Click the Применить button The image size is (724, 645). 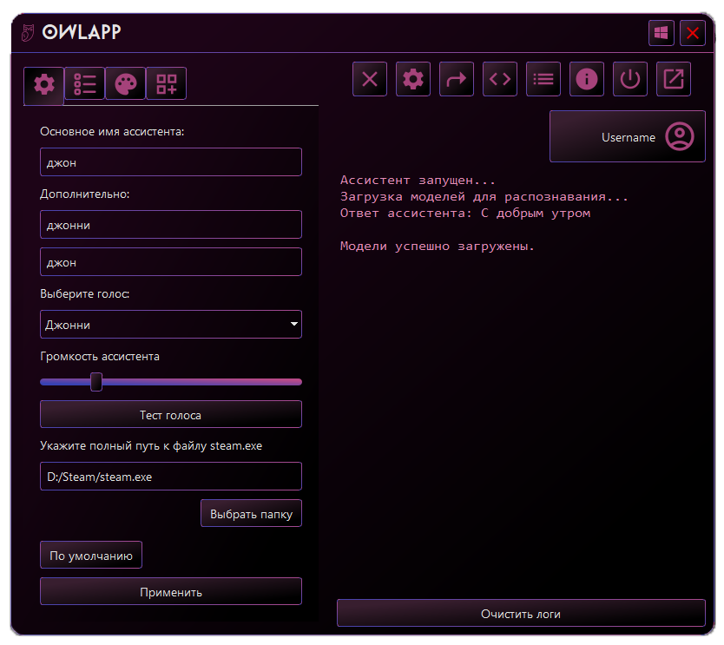[171, 592]
